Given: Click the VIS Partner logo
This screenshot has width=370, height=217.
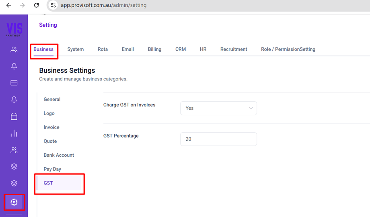Looking at the screenshot, I should click(x=14, y=30).
